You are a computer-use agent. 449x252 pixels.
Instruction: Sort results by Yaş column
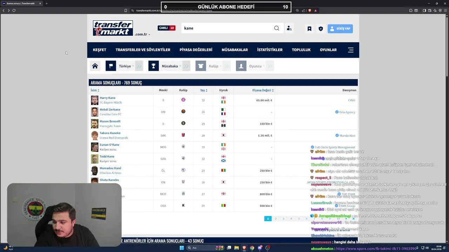click(204, 90)
